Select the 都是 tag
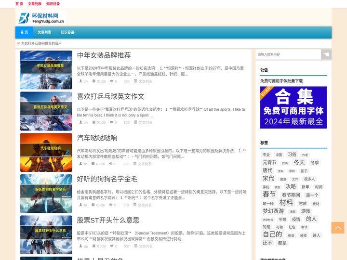The height and width of the screenshot is (260, 347). point(282,243)
